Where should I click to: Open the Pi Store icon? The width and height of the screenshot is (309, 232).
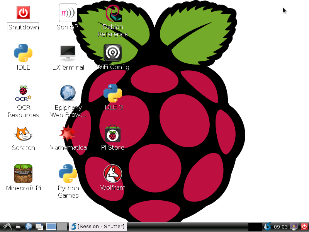(x=113, y=133)
